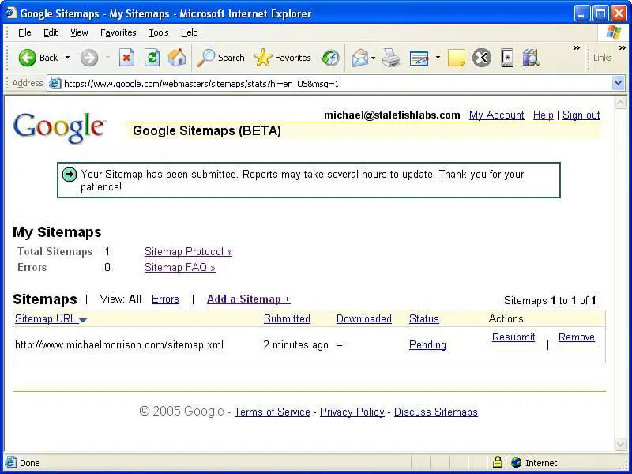The width and height of the screenshot is (632, 474).
Task: Click the sitemap.xml URL text in the table
Action: (119, 345)
